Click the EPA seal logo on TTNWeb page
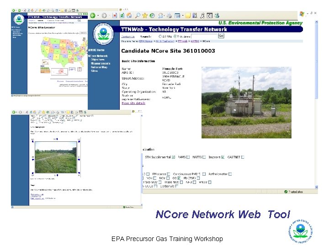Viewport: 329px width, 247px height. pos(103,34)
